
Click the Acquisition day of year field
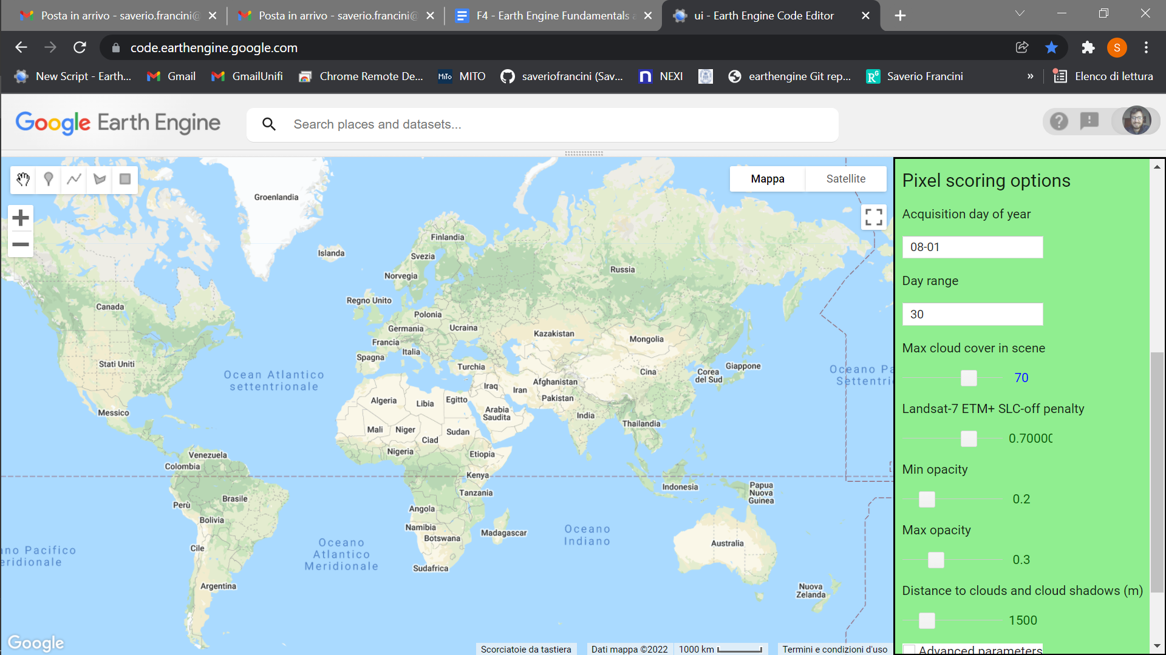(972, 247)
